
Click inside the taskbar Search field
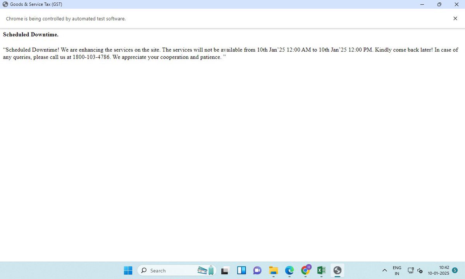tap(167, 270)
